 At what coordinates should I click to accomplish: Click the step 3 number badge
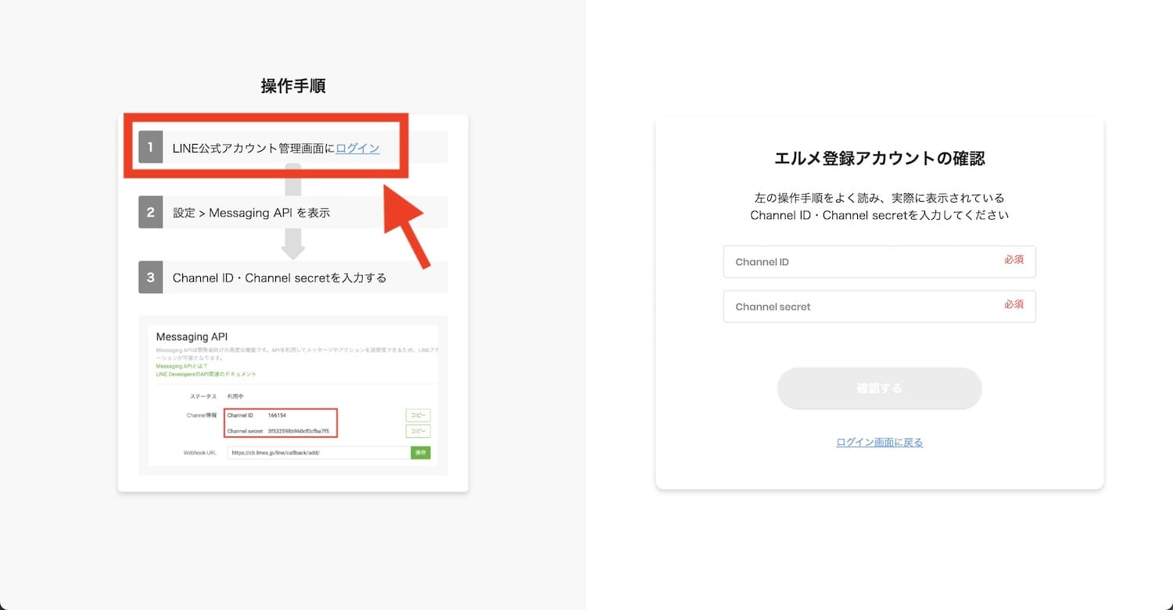pos(150,278)
